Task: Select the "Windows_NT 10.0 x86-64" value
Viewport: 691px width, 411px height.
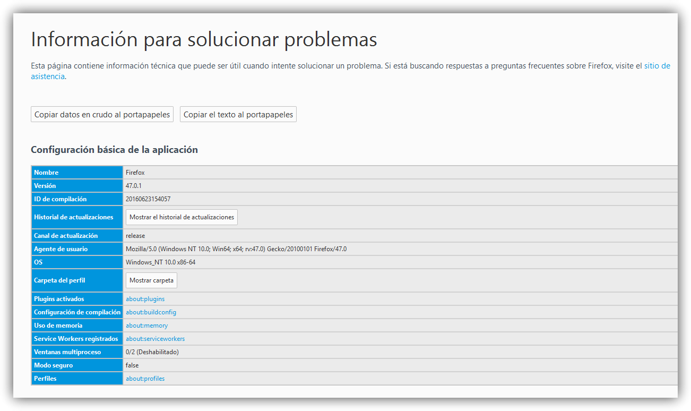Action: pyautogui.click(x=161, y=262)
